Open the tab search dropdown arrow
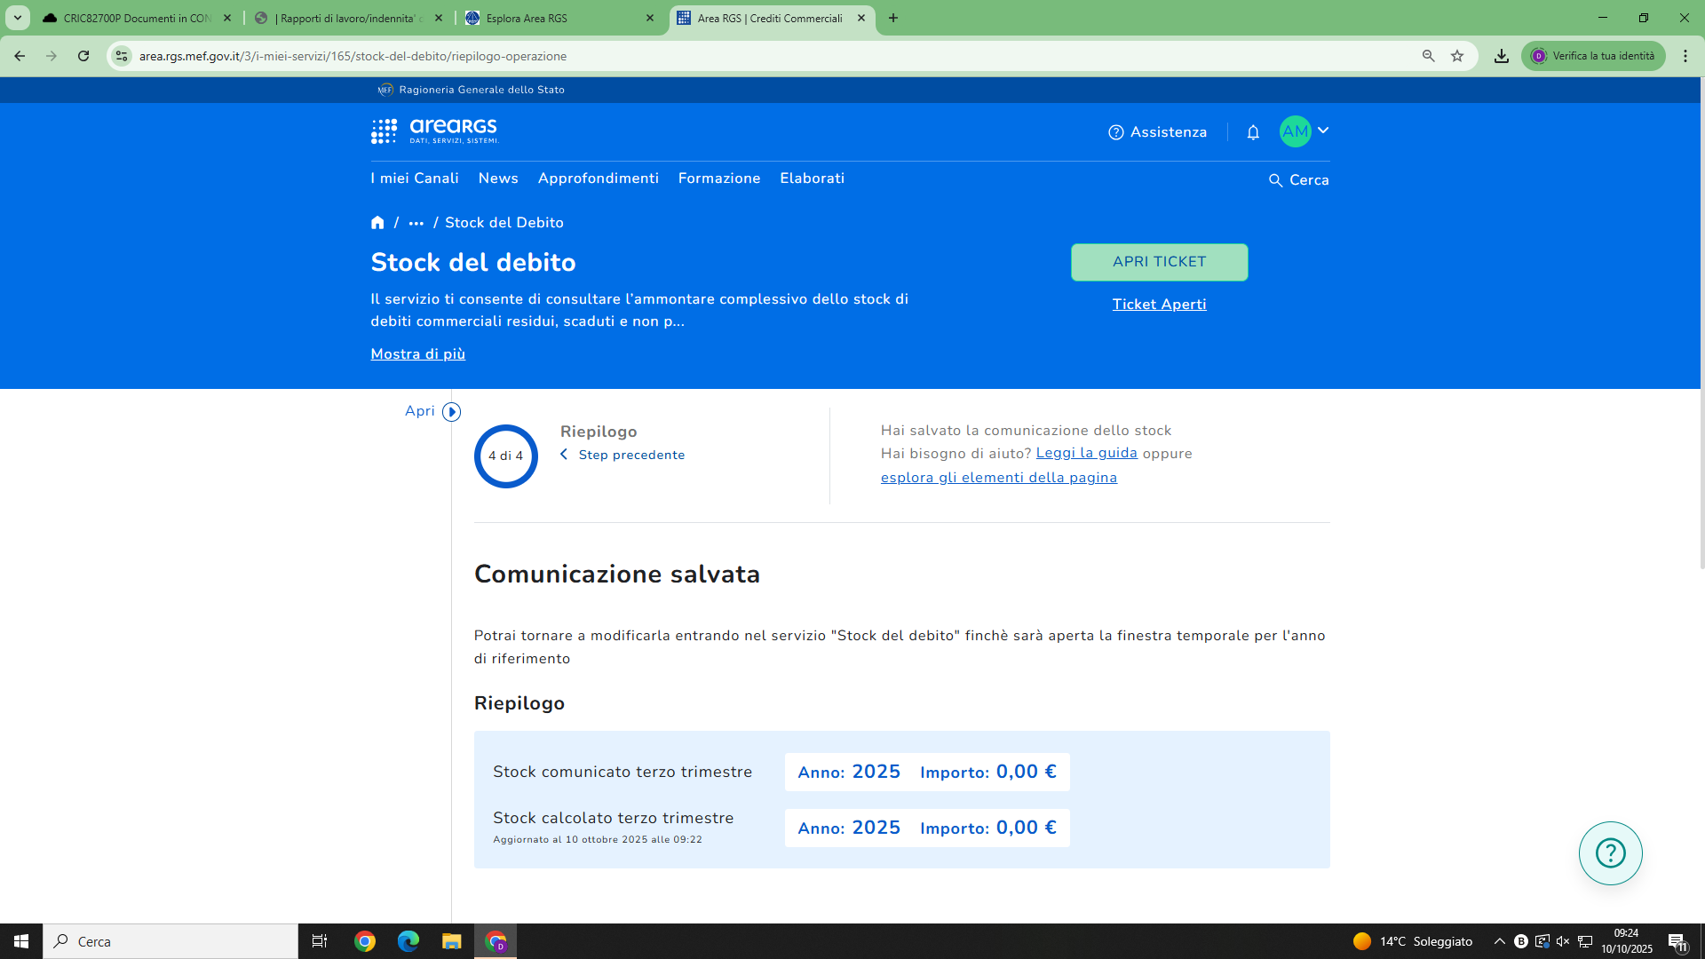 (17, 18)
